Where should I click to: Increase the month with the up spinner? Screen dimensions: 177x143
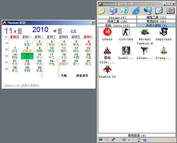pyautogui.click(x=19, y=29)
